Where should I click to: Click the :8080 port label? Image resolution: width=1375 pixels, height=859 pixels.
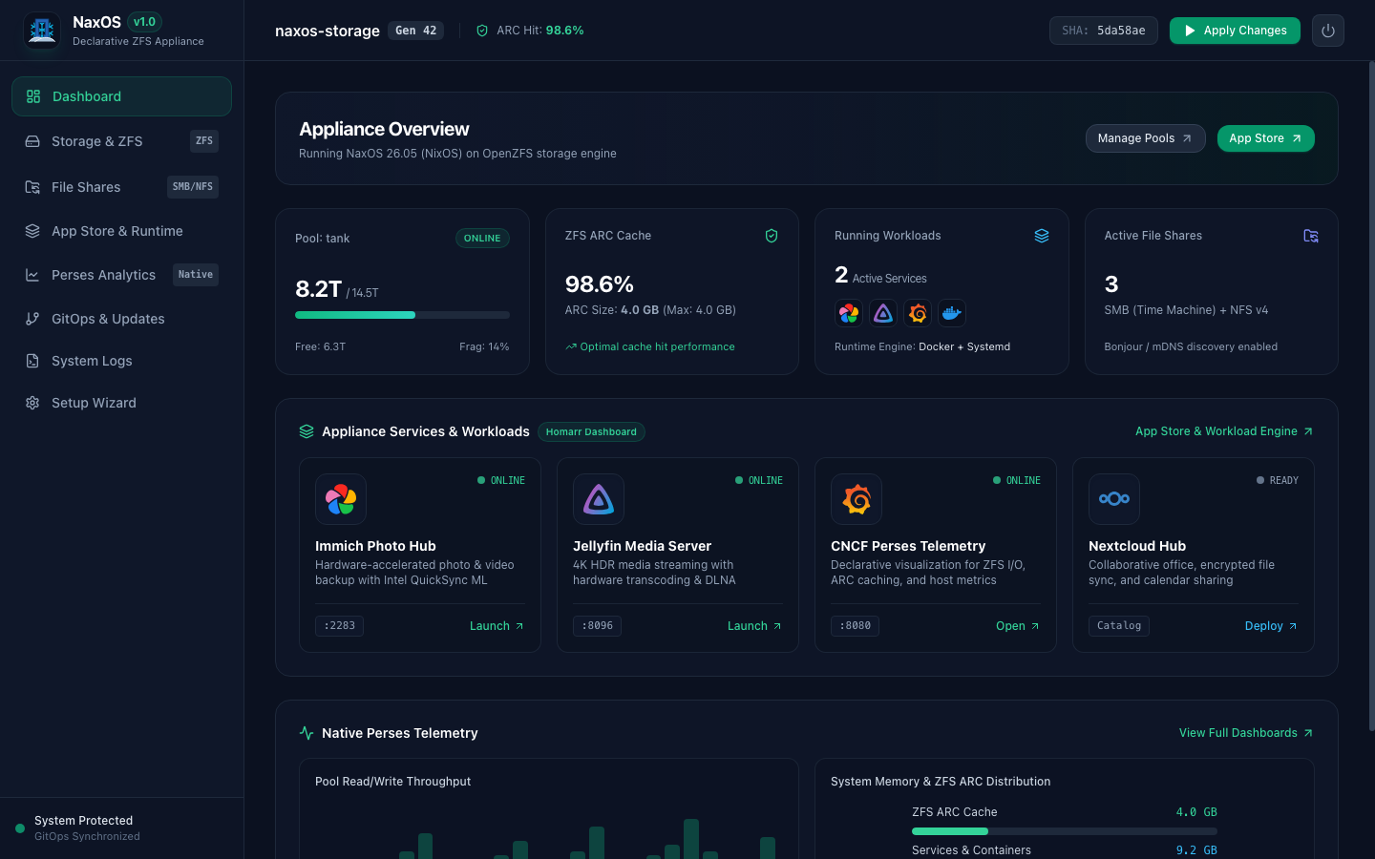(x=856, y=626)
